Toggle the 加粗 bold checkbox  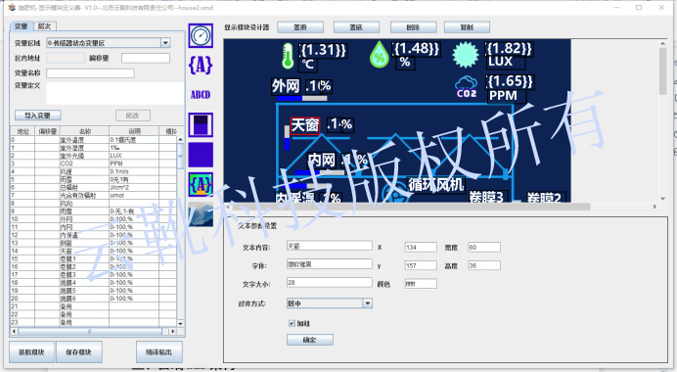[292, 323]
